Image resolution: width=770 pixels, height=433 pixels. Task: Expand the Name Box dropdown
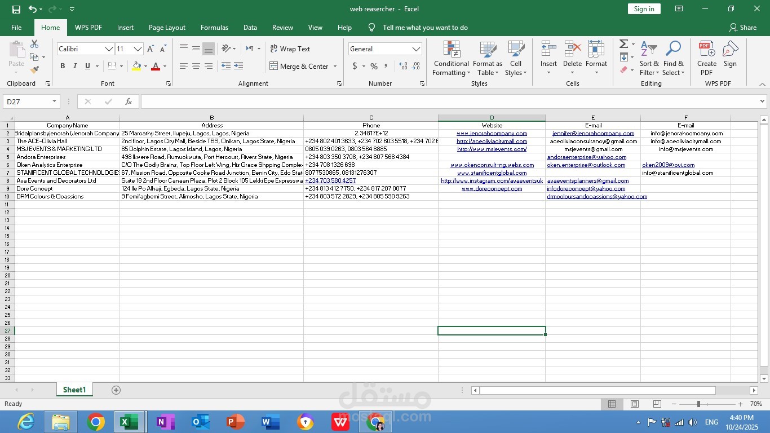click(55, 101)
